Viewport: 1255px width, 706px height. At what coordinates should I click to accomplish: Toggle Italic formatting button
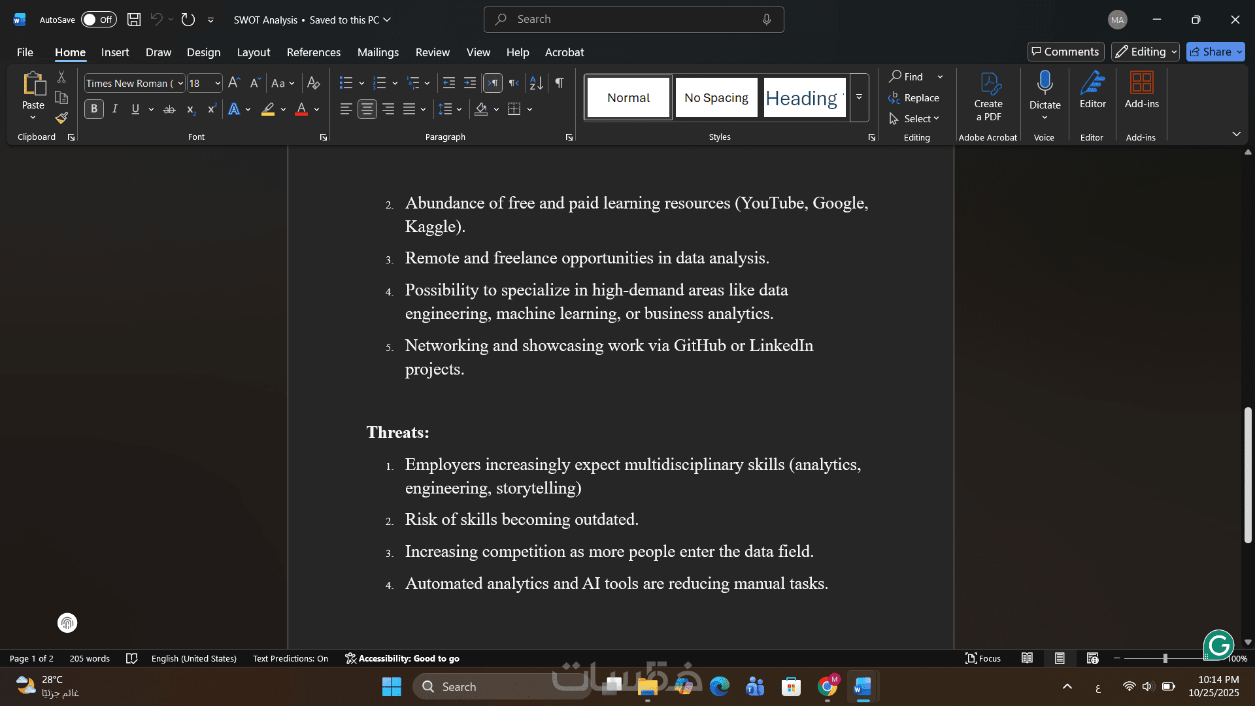pyautogui.click(x=115, y=109)
